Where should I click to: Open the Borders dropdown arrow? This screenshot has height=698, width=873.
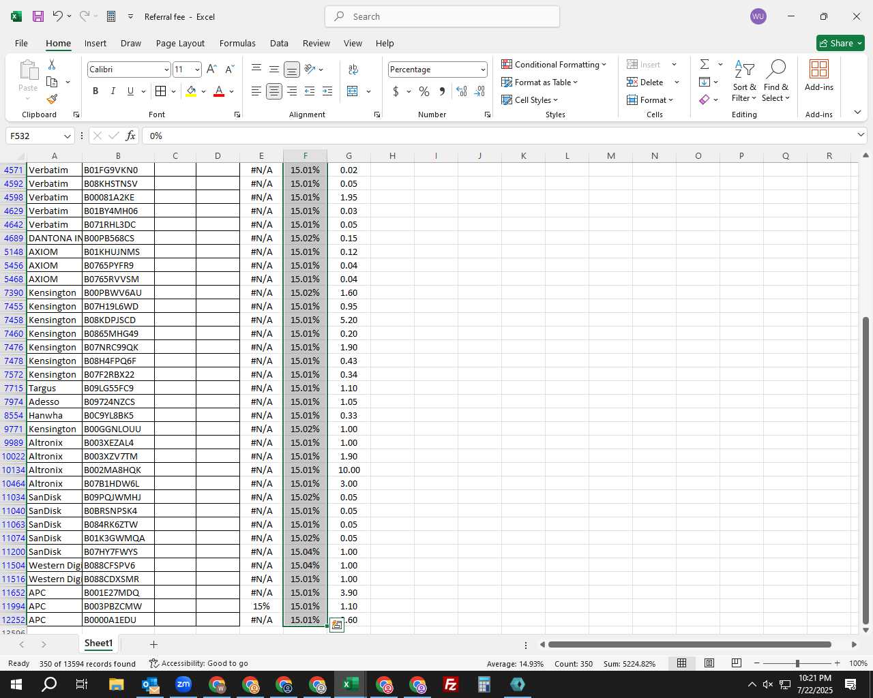(173, 91)
